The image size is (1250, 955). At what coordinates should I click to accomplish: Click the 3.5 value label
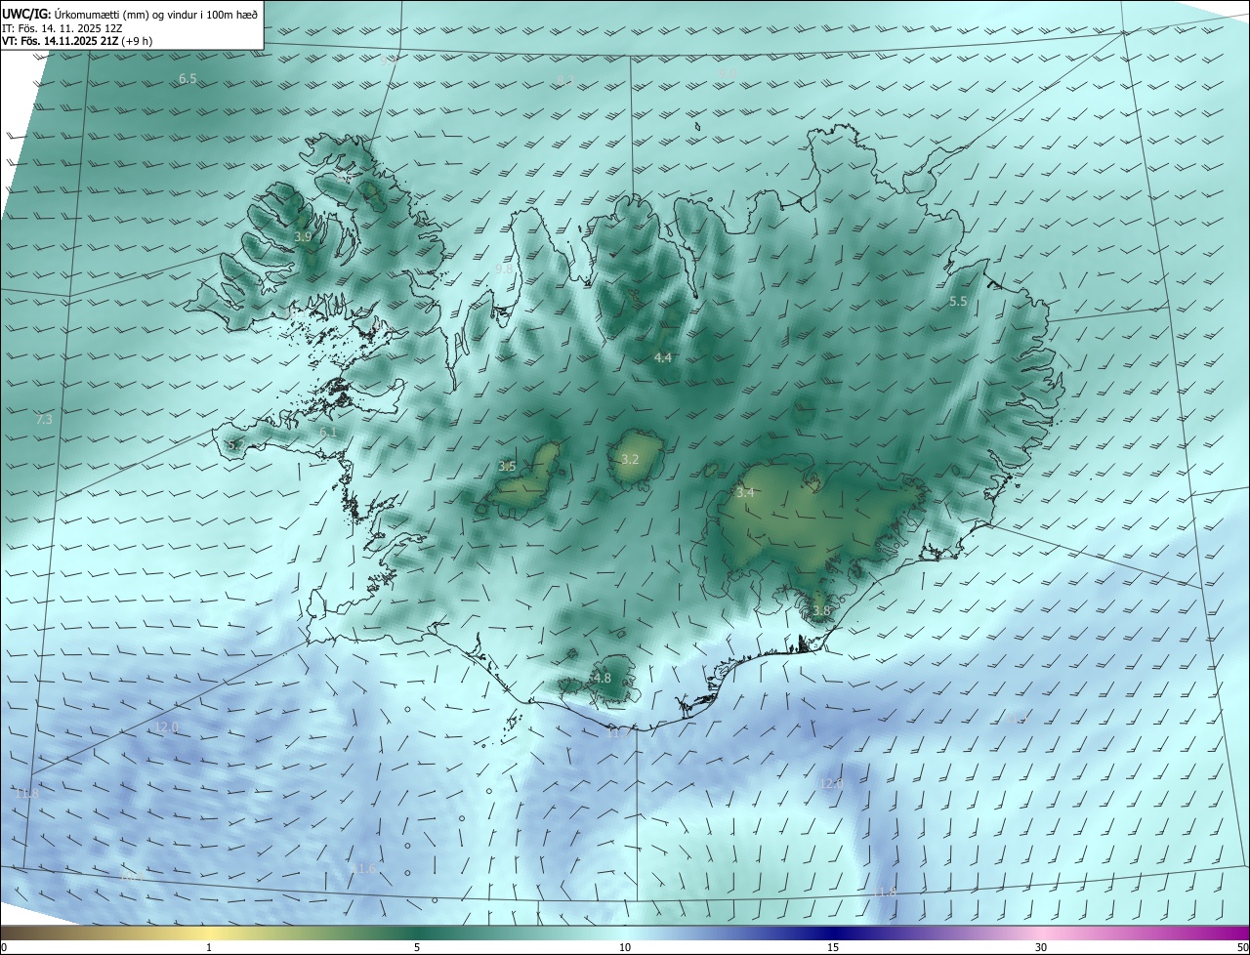pyautogui.click(x=507, y=467)
